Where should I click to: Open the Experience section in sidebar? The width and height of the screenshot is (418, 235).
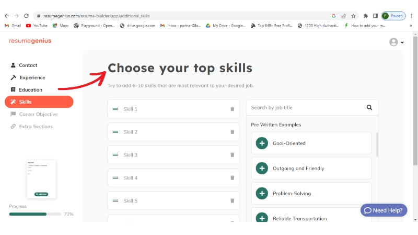(32, 77)
